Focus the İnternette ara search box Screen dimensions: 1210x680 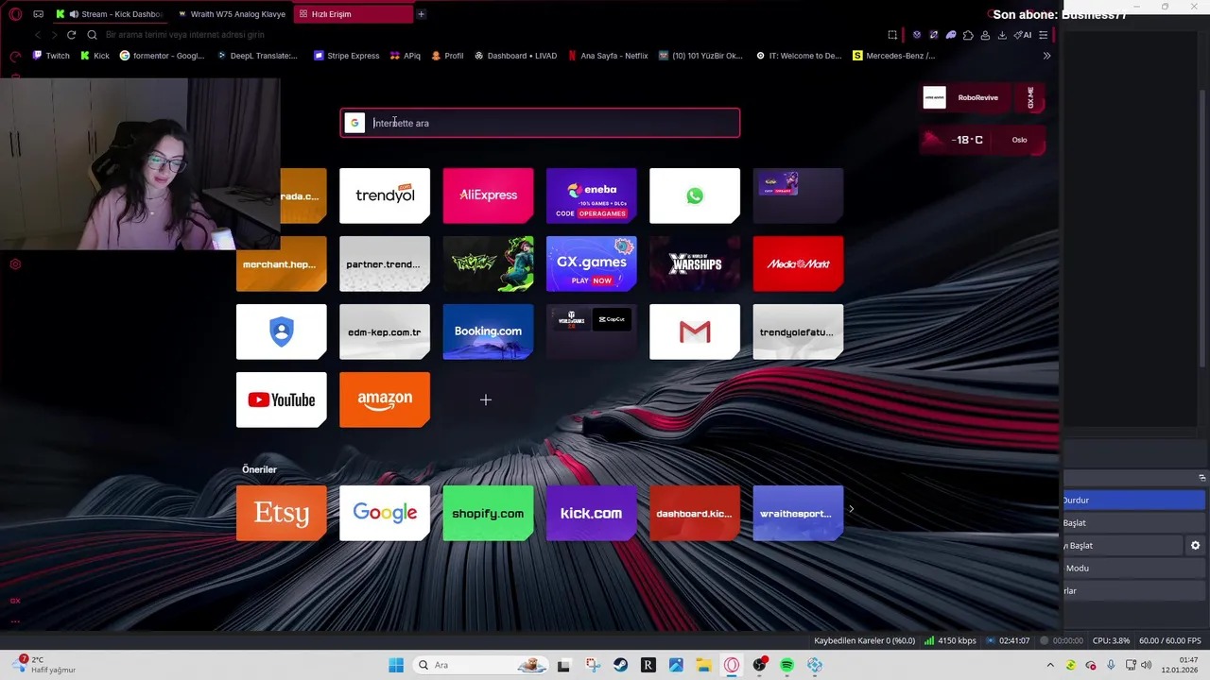(x=540, y=123)
